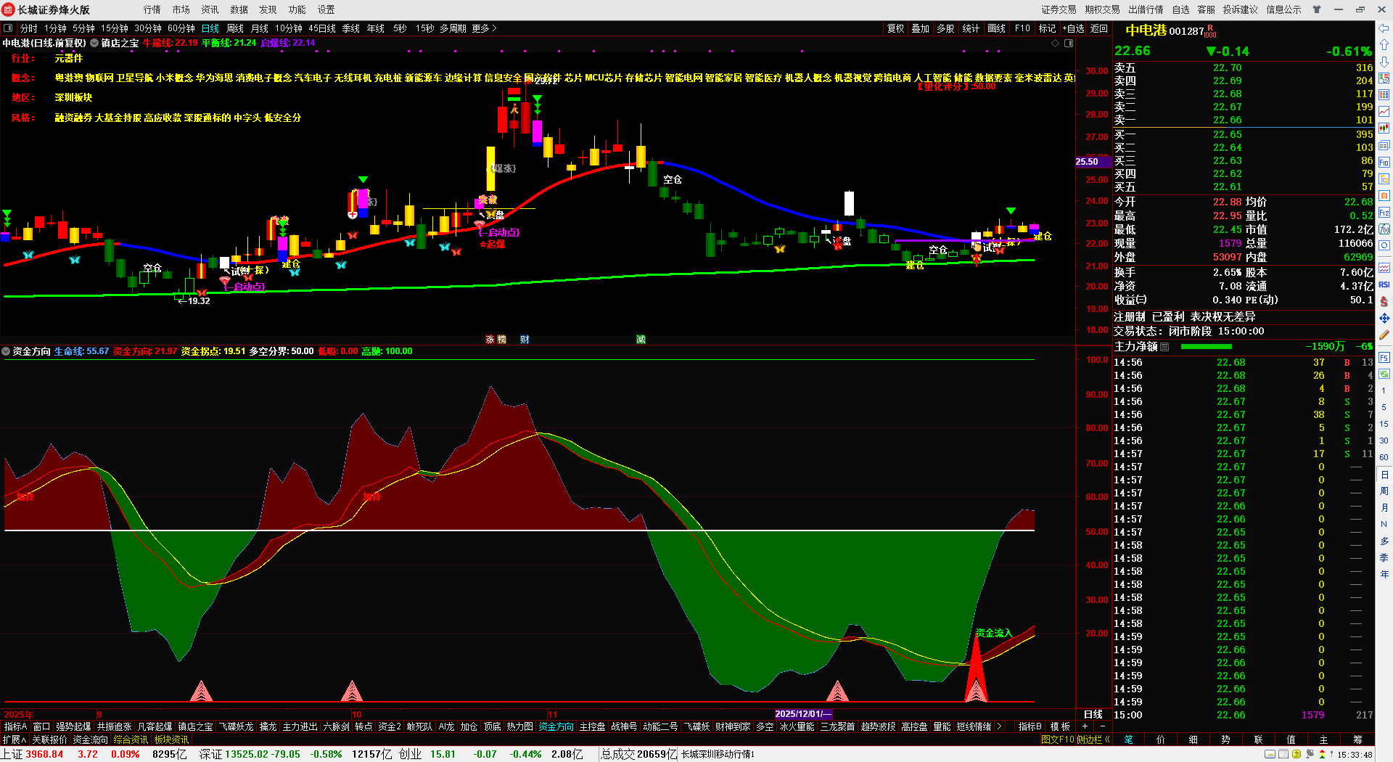Screen dimensions: 1393x762
Task: Click the 返回 back button
Action: (x=1099, y=28)
